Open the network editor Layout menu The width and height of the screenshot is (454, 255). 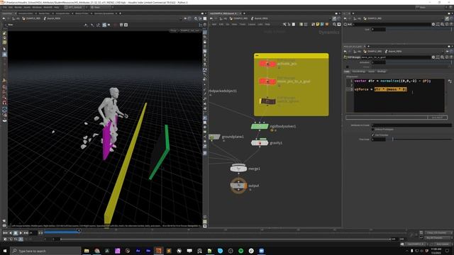click(x=252, y=25)
